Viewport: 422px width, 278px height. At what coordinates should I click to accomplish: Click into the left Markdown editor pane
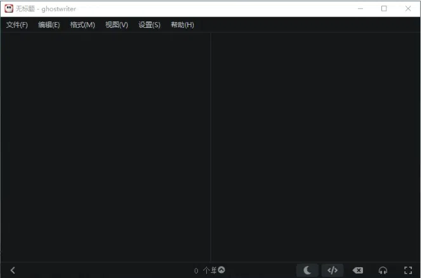click(105, 147)
